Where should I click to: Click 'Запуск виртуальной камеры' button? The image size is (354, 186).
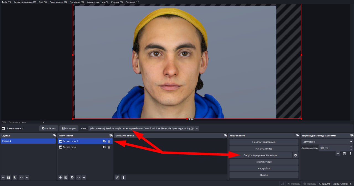[x=261, y=155]
